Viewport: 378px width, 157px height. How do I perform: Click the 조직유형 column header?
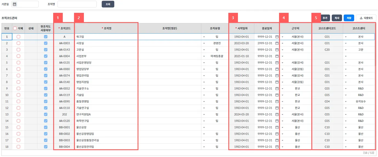pos(215,28)
